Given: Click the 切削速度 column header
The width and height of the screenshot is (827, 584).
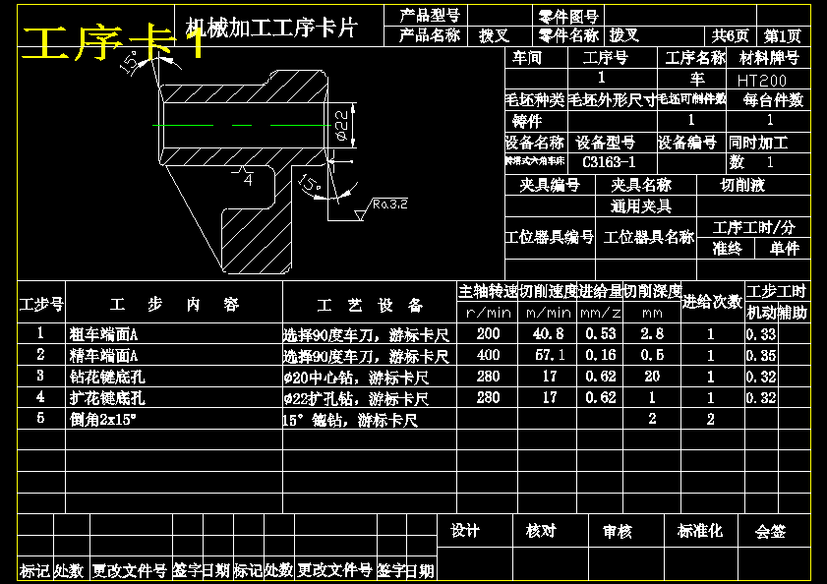Looking at the screenshot, I should point(548,291).
